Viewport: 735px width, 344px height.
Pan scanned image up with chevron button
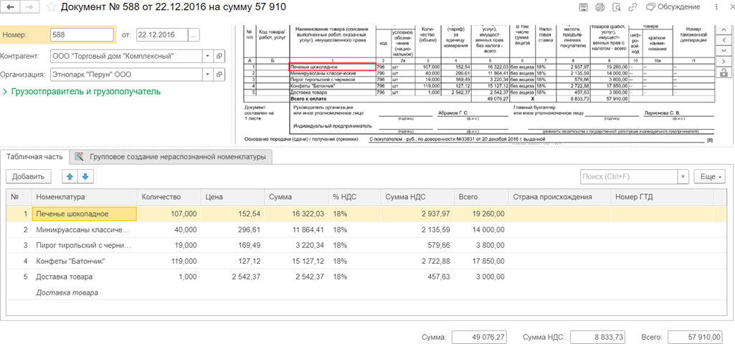(724, 30)
